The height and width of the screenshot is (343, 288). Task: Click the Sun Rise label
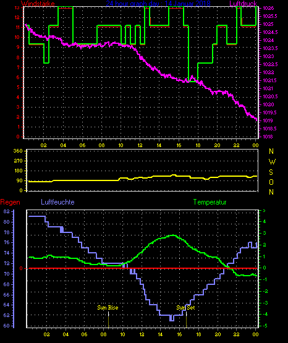(108, 308)
